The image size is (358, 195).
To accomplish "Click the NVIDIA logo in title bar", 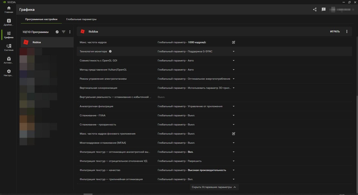I will pos(4,2).
